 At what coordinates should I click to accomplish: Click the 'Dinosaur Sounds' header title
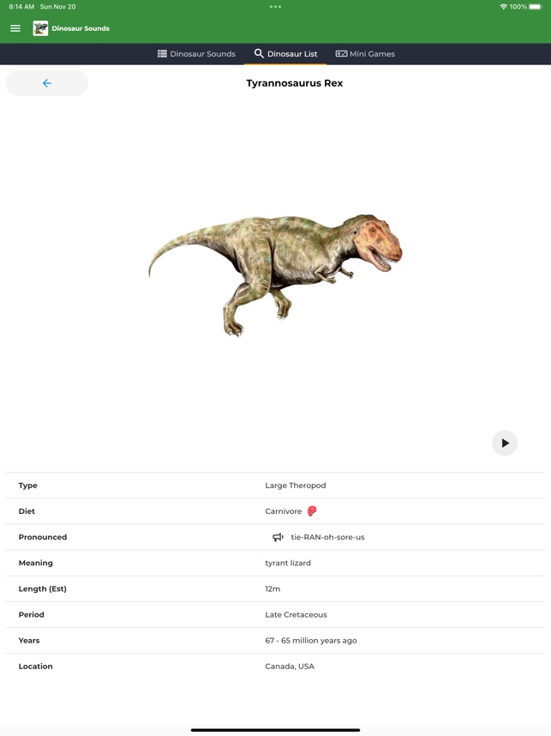click(x=81, y=28)
